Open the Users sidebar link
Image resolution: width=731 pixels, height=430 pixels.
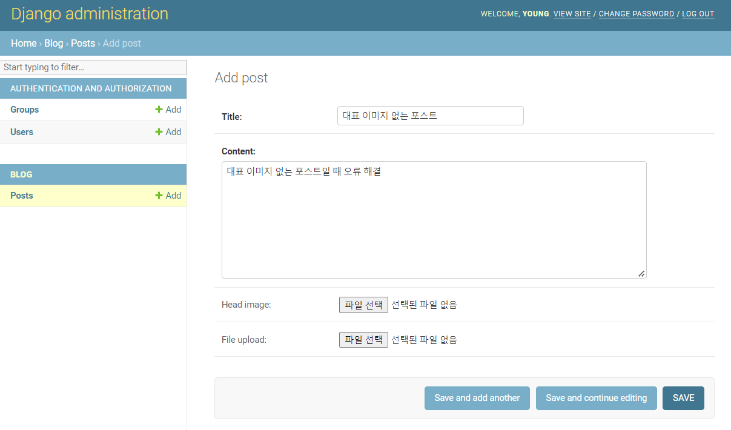tap(22, 132)
